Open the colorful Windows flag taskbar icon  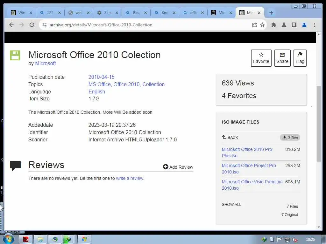click(84, 239)
